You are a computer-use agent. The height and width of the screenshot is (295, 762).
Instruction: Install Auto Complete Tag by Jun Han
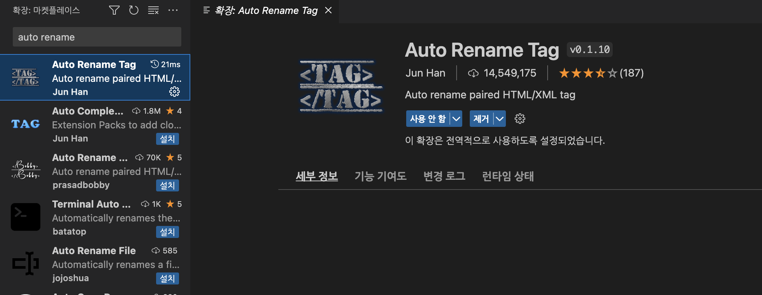pyautogui.click(x=167, y=139)
